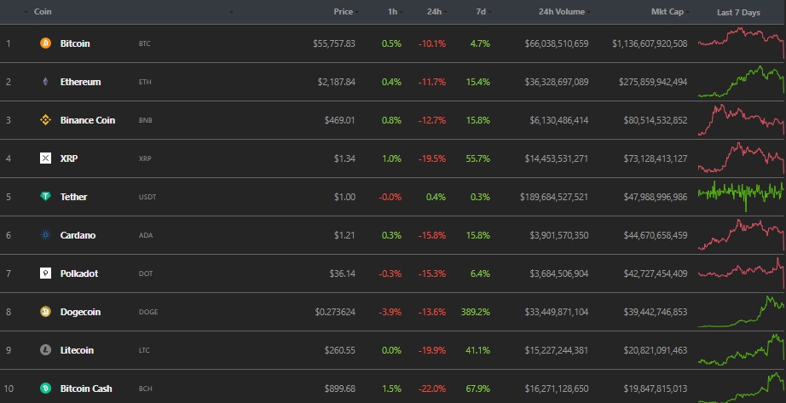Click the Polkadot logo icon
This screenshot has width=786, height=403.
tap(45, 273)
